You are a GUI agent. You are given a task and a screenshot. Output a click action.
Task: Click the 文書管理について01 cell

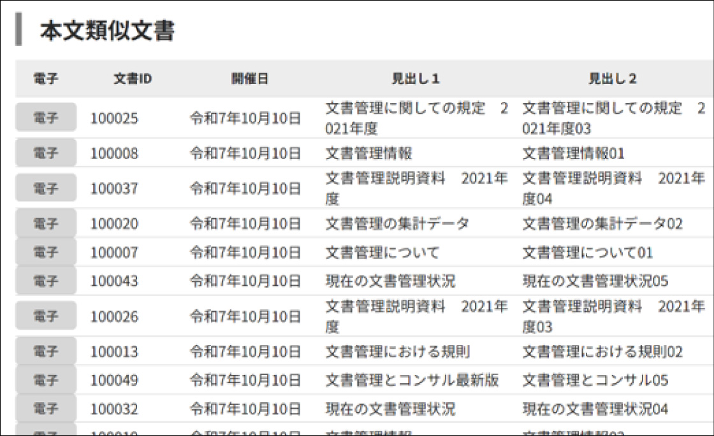point(587,252)
